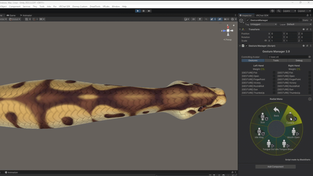
Task: Open the Tag Untagged dropdown
Action: pyautogui.click(x=263, y=24)
